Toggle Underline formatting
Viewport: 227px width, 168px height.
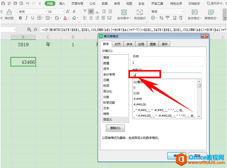[33, 18]
